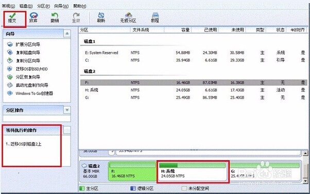310x194 pixels.
Task: Open the 无损分区 toolbar tool
Action: (128, 18)
